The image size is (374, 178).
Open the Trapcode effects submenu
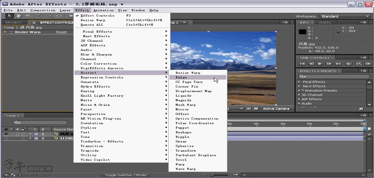tap(121, 150)
